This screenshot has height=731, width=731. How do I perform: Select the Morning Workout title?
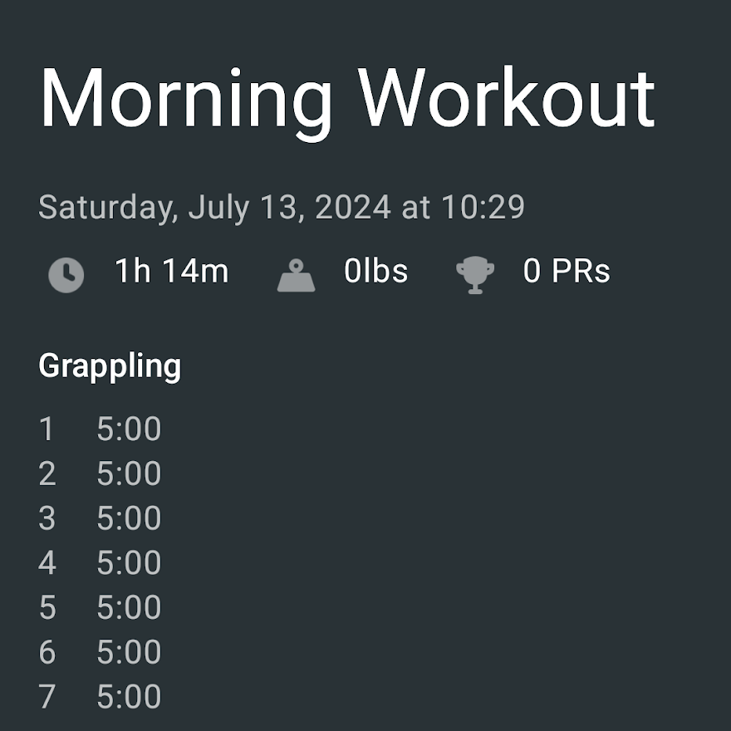tap(347, 100)
